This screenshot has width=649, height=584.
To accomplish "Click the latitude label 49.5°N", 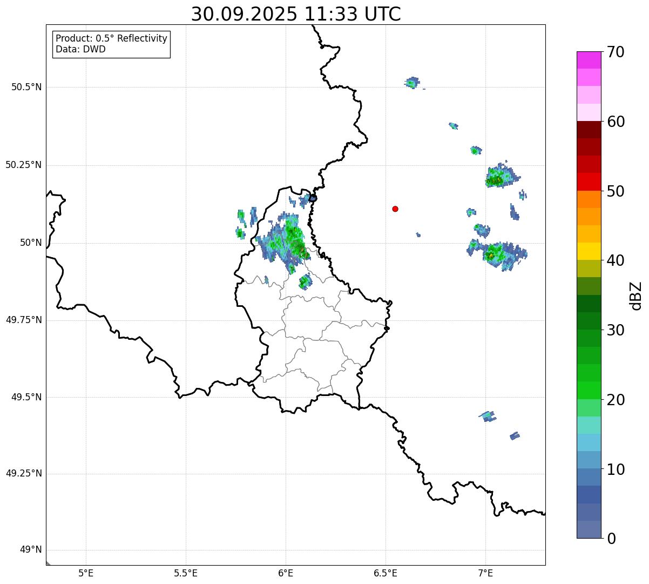I will click(x=26, y=397).
